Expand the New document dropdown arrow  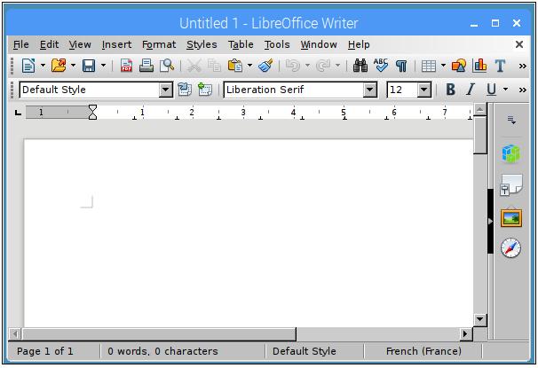[43, 65]
